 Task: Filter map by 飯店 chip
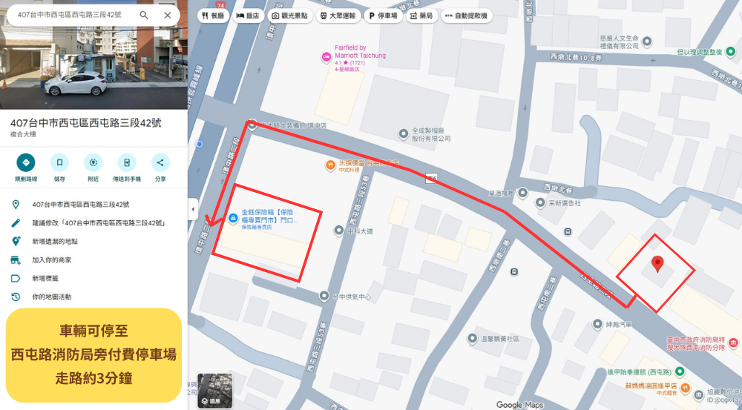[x=248, y=16]
